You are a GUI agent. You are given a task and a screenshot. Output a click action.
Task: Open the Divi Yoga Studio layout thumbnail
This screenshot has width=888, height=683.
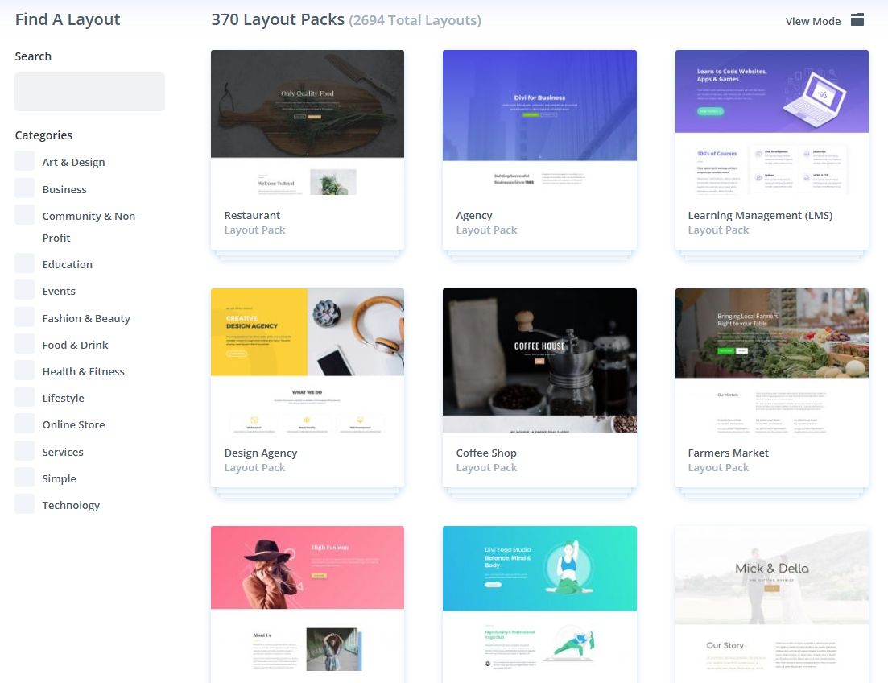point(539,599)
